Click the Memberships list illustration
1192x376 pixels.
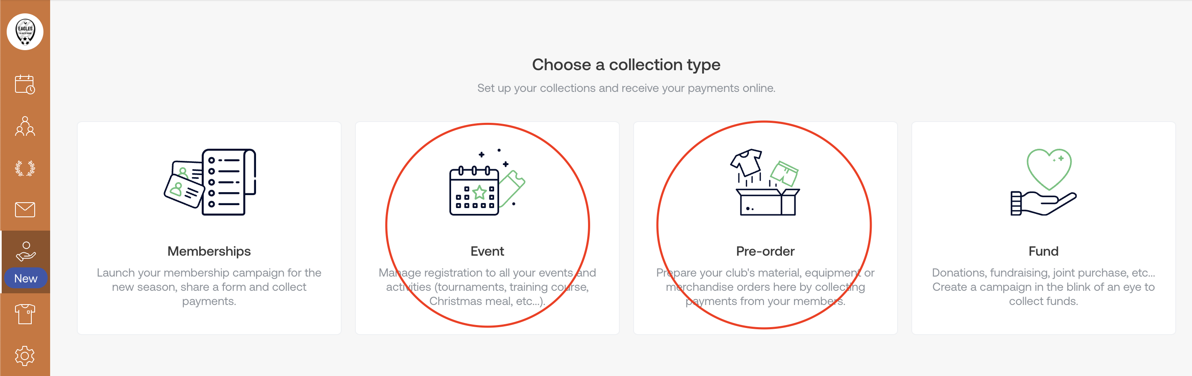pos(210,183)
